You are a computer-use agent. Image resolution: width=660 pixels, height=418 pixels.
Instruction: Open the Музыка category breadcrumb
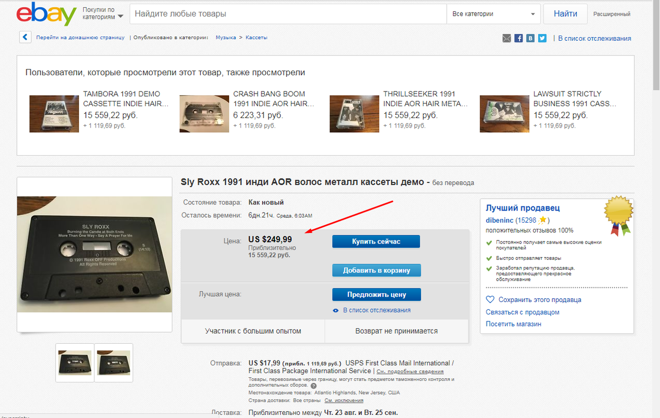(x=225, y=38)
